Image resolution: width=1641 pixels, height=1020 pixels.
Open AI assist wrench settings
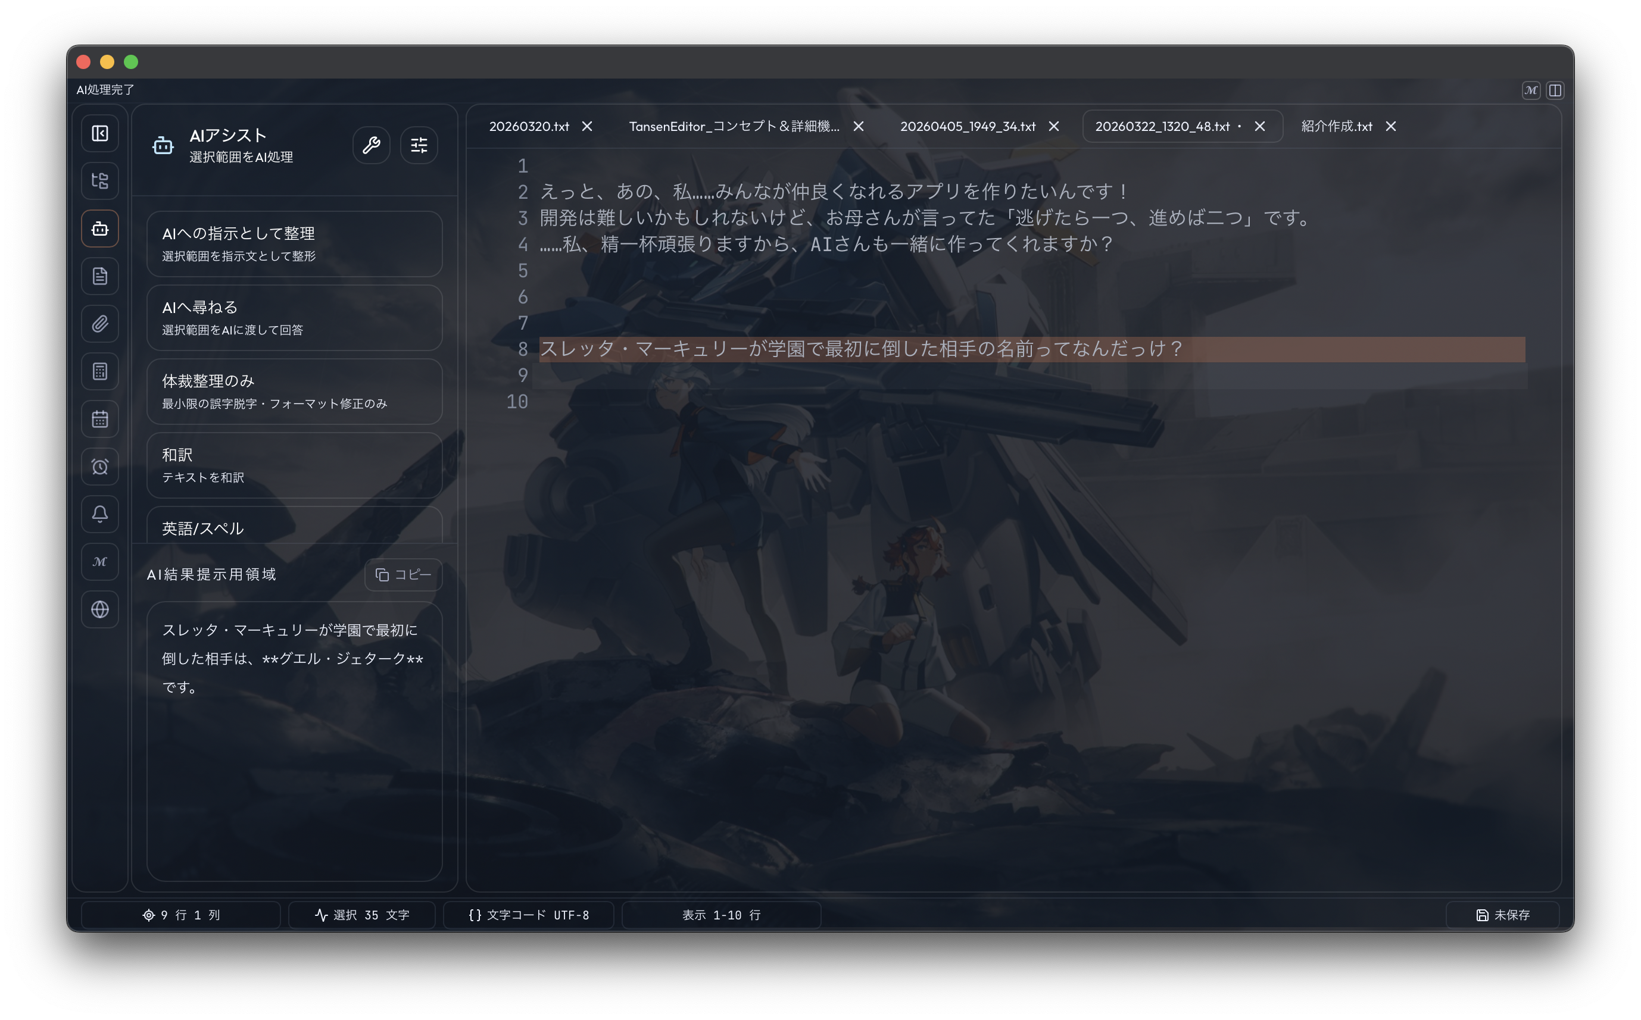372,145
